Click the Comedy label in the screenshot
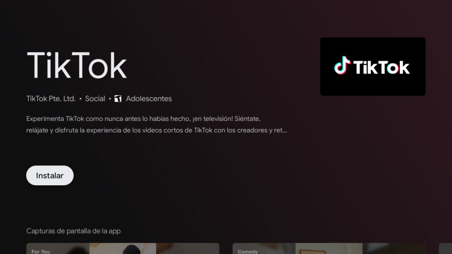The image size is (452, 254). coord(248,251)
